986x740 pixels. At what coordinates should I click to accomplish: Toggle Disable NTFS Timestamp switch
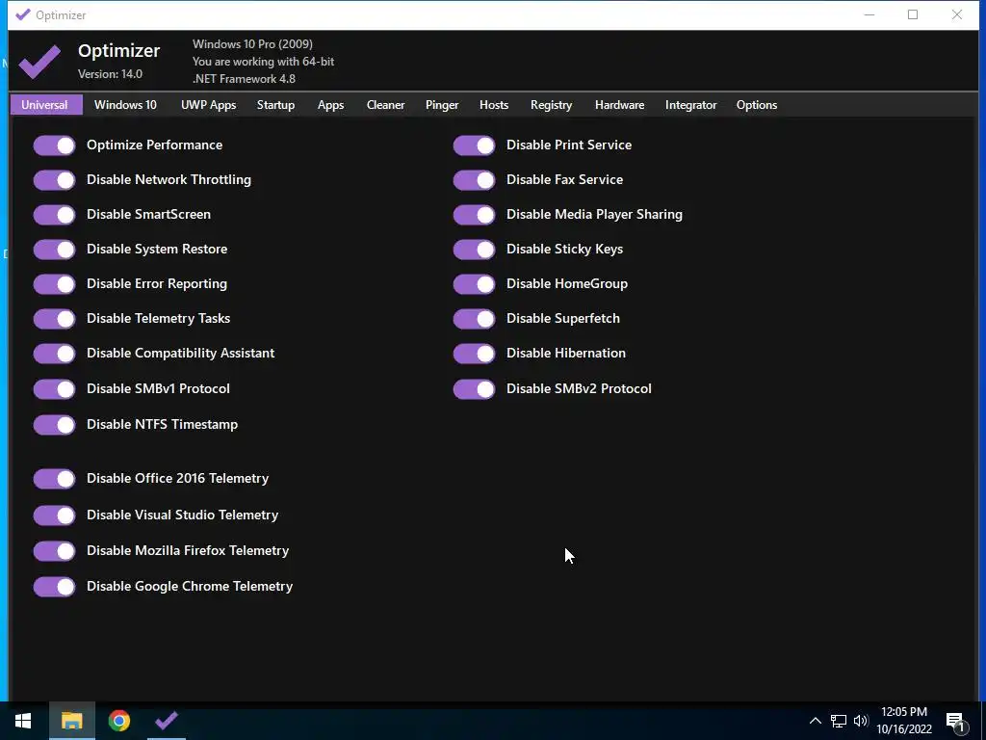tap(54, 425)
